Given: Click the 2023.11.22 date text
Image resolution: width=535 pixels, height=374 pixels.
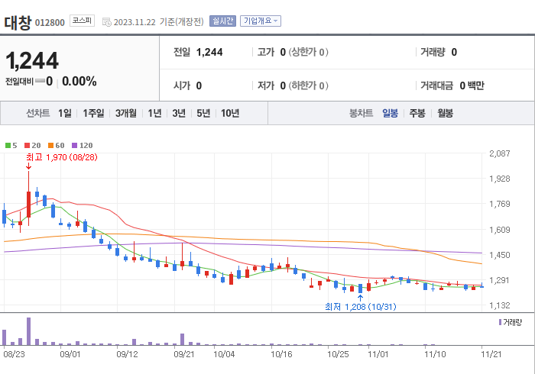Looking at the screenshot, I should click(x=135, y=22).
